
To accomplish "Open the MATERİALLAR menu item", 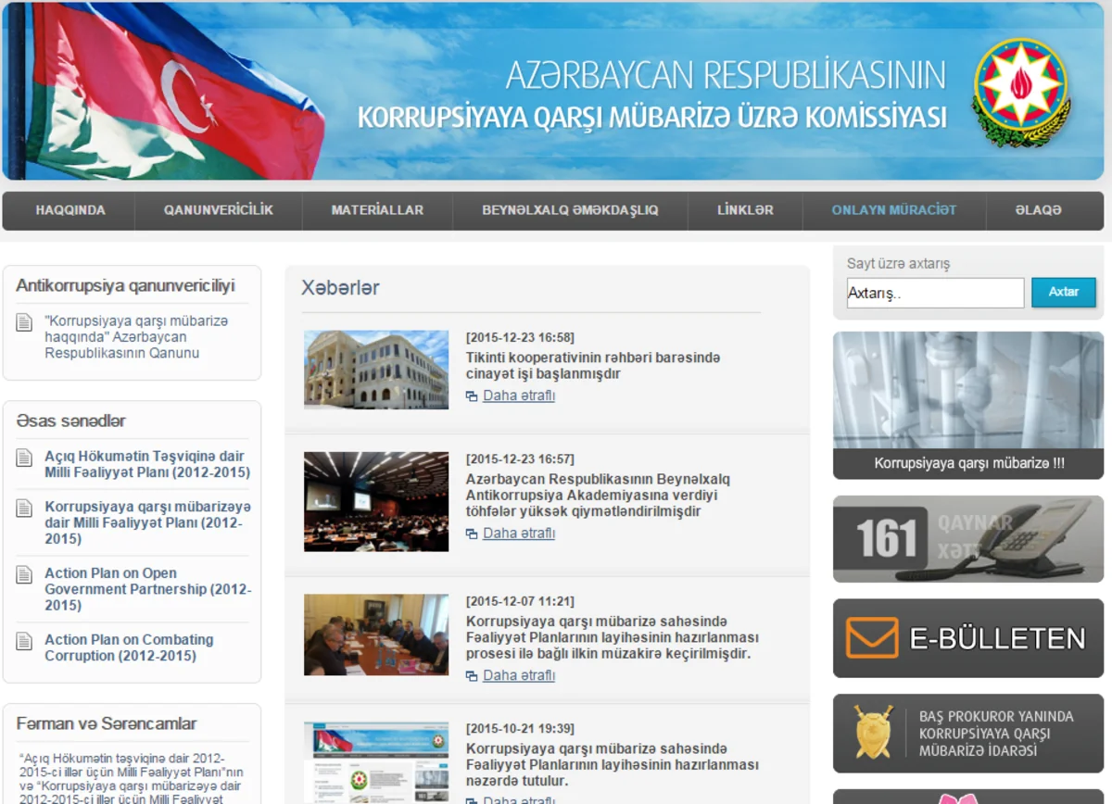I will [377, 210].
